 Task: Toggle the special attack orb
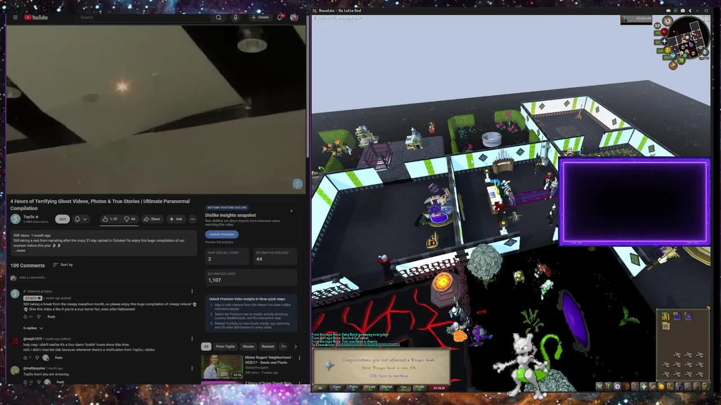coord(673,56)
